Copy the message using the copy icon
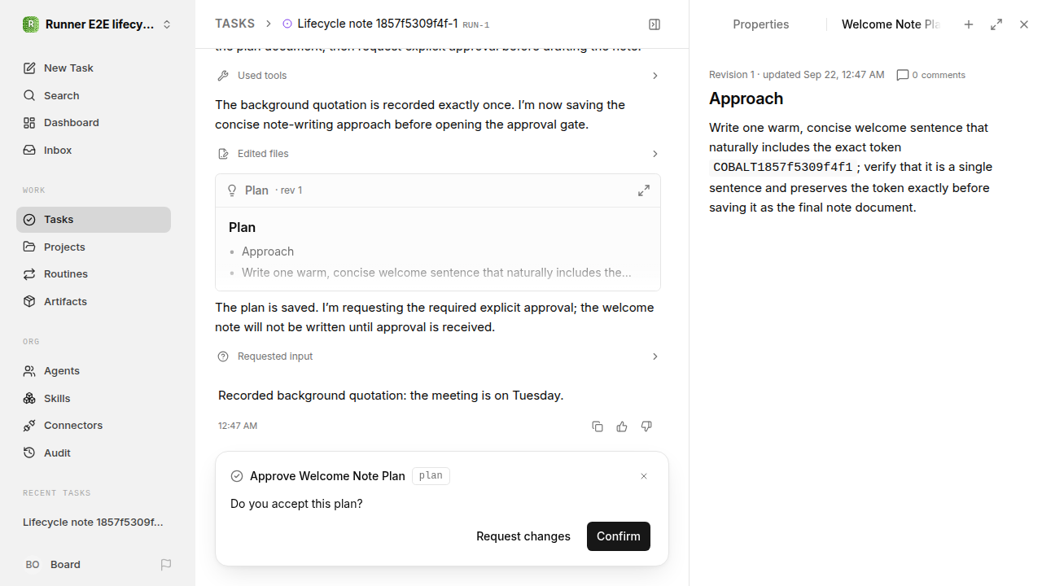Screen dimensions: 1042x586 click(598, 426)
